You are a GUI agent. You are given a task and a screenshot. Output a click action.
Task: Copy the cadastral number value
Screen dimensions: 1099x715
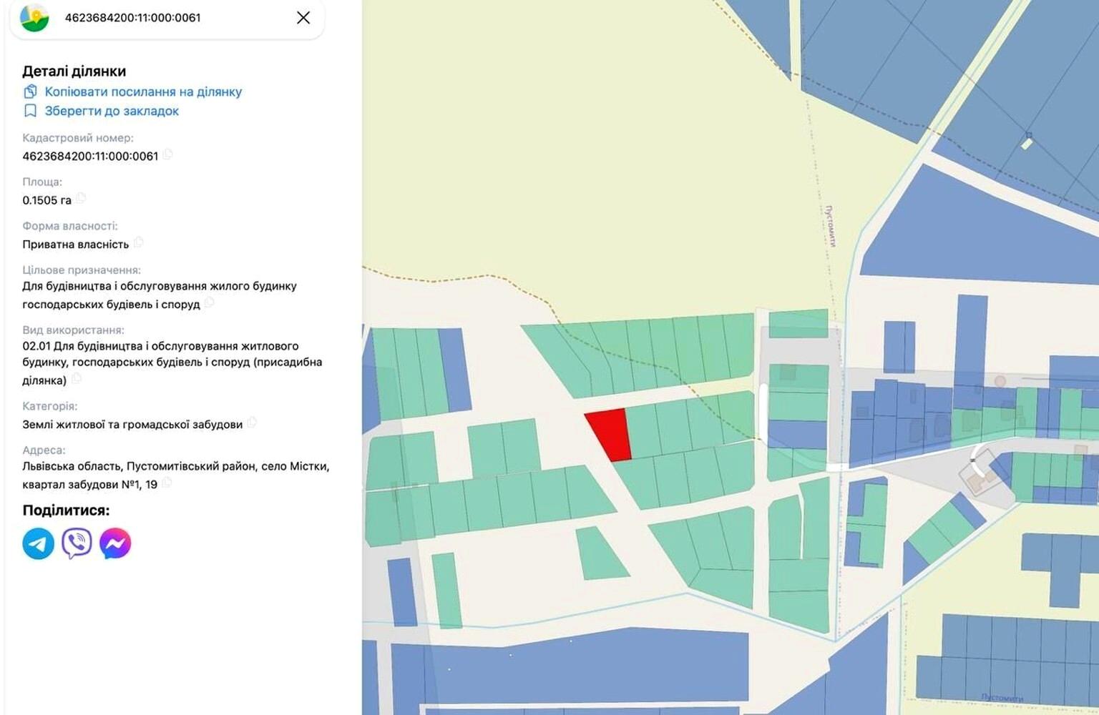[x=167, y=154]
